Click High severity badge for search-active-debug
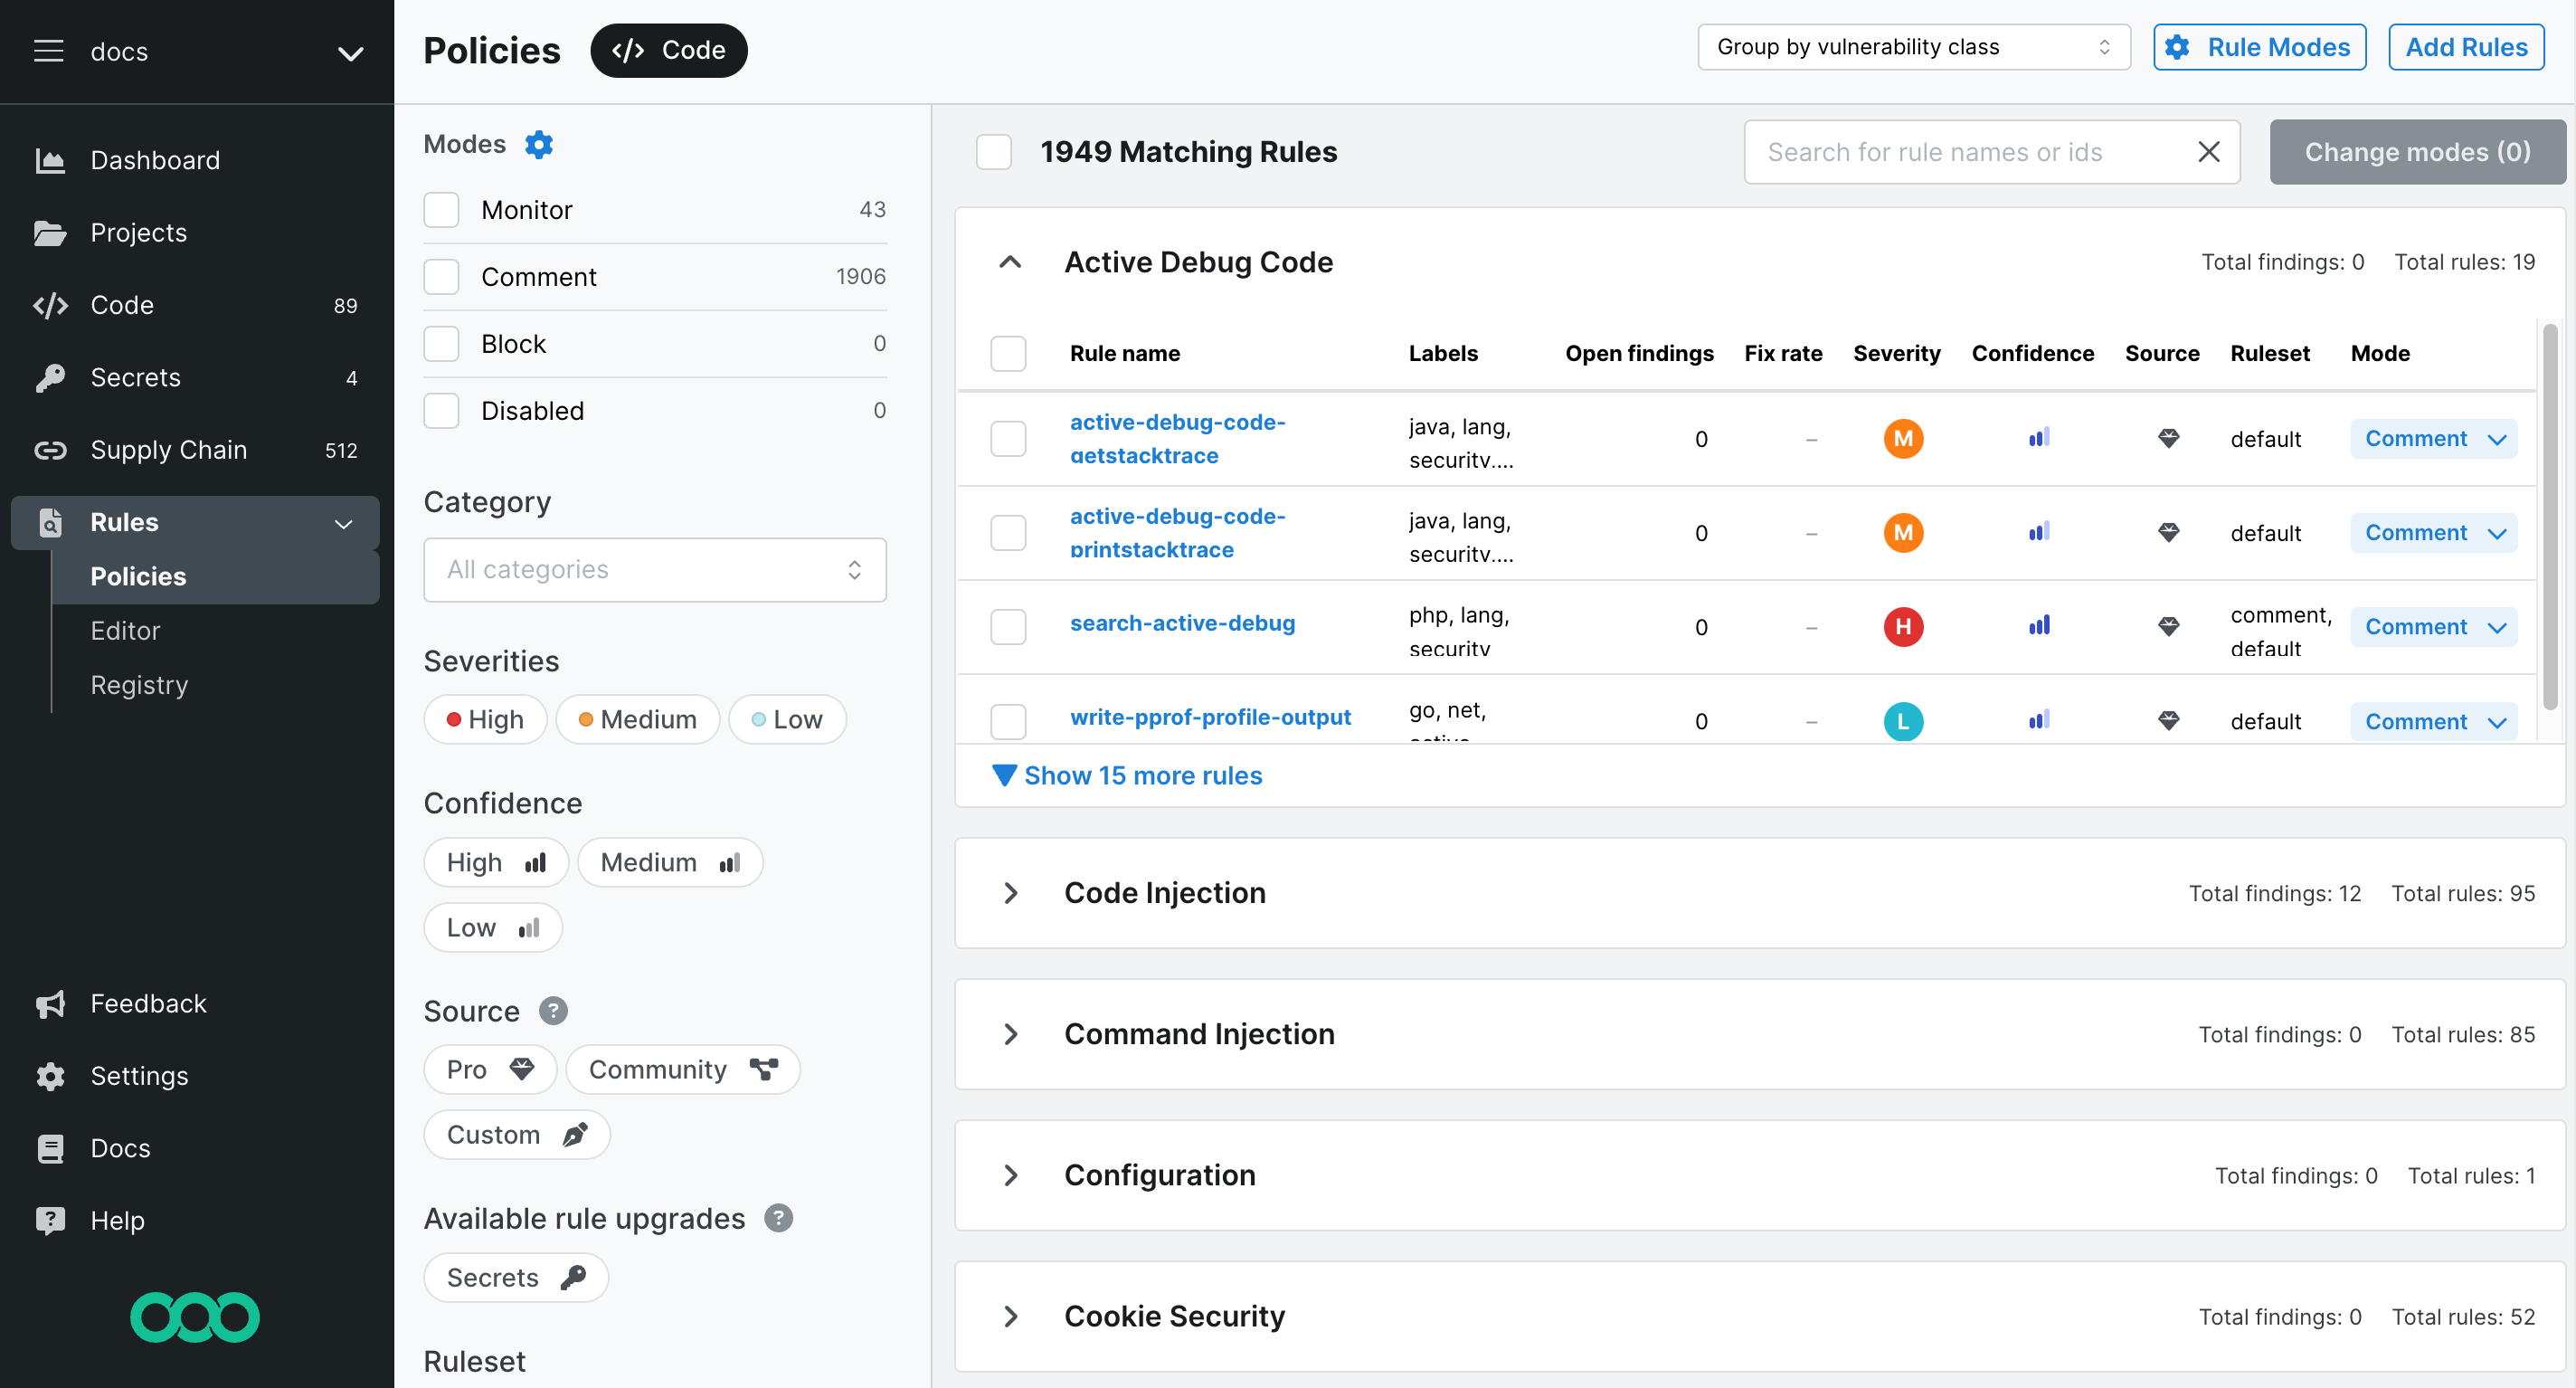The image size is (2576, 1388). tap(1903, 626)
